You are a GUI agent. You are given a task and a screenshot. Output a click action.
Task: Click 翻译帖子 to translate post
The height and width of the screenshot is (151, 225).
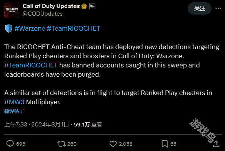click(14, 111)
